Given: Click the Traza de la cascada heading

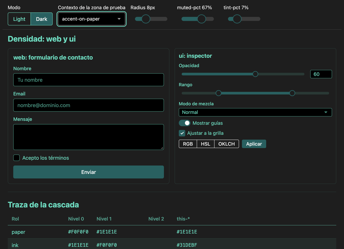Looking at the screenshot, I should tap(43, 205).
